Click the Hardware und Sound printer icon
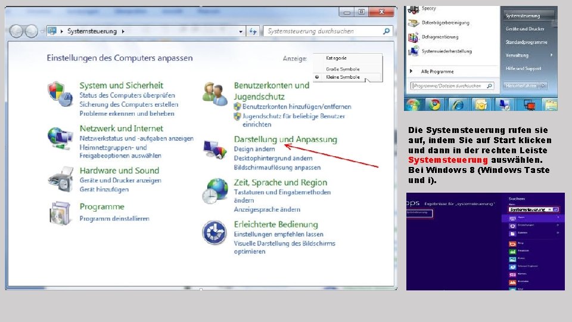The width and height of the screenshot is (572, 322). coord(61,179)
